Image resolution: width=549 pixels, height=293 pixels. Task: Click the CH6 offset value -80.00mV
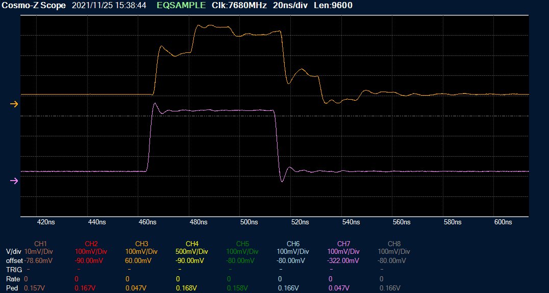click(292, 260)
